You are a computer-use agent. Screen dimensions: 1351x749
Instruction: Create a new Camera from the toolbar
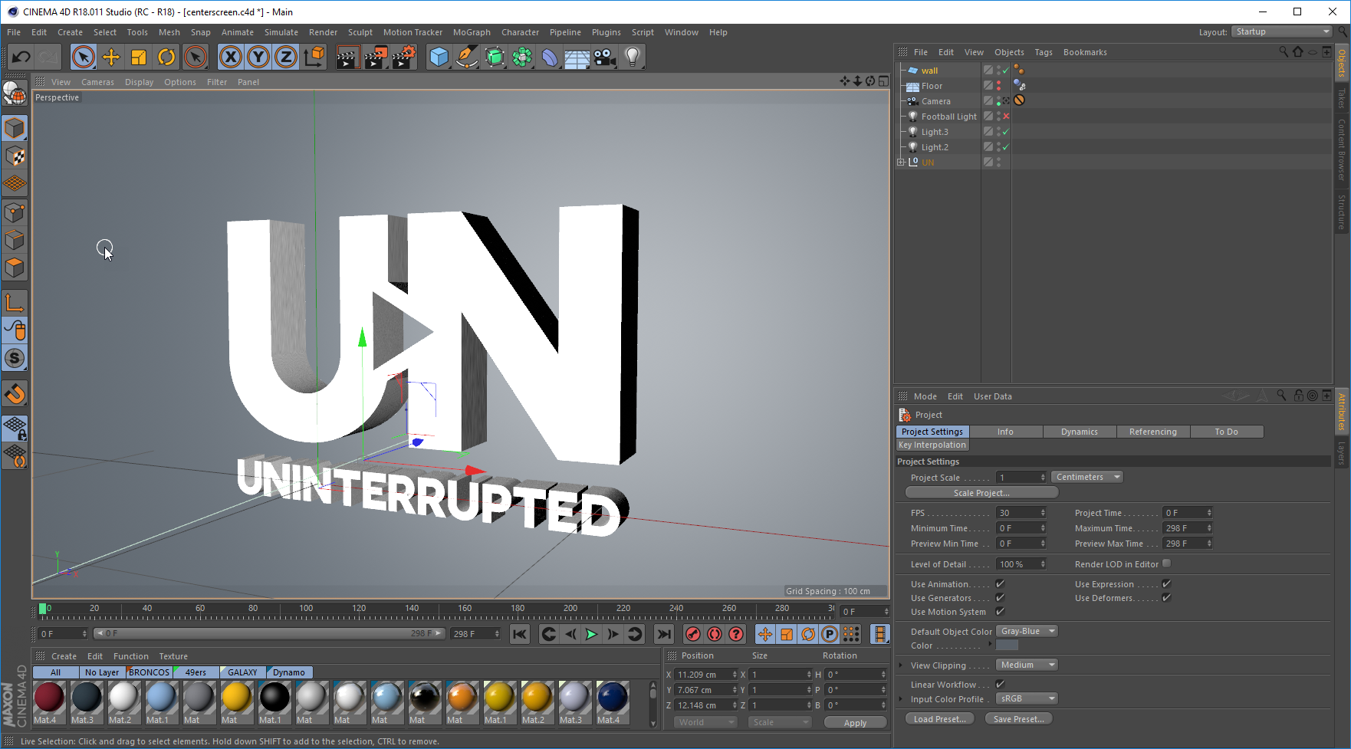(x=605, y=57)
